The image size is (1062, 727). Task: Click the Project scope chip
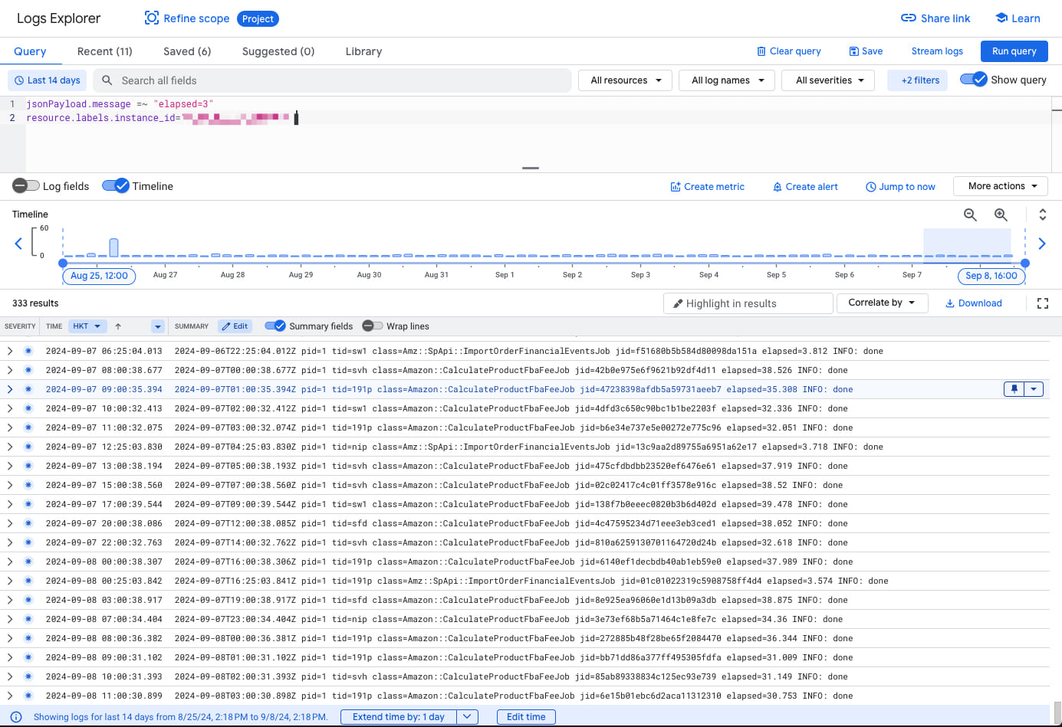pyautogui.click(x=258, y=18)
